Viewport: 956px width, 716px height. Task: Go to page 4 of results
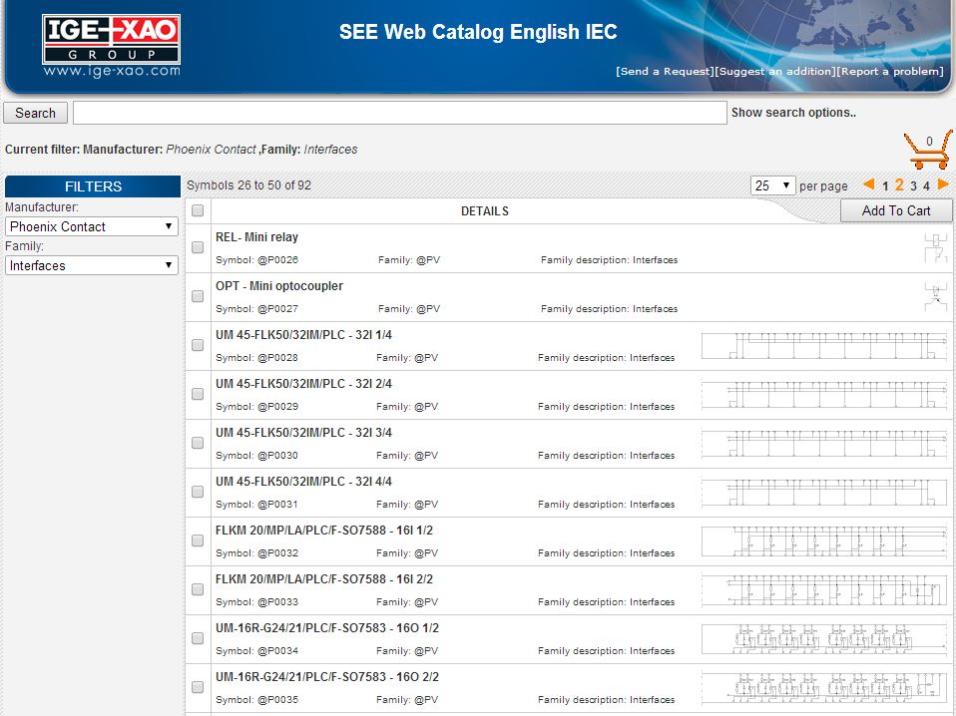[x=926, y=185]
